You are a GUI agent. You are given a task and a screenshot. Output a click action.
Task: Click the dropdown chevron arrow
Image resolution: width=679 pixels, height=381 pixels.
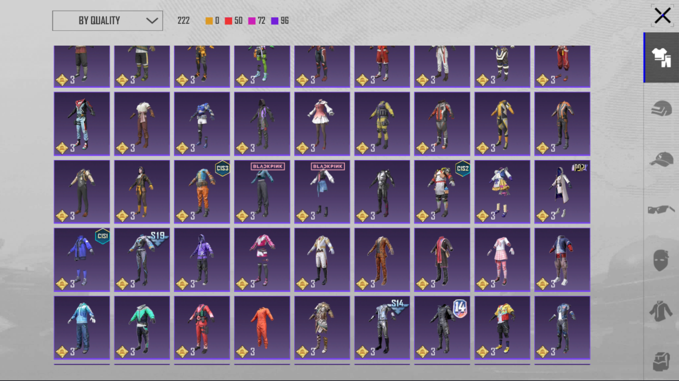152,20
